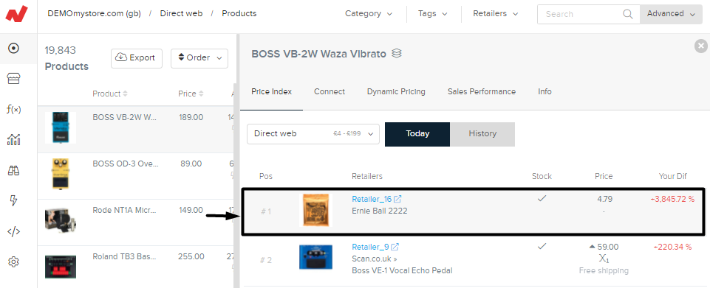The image size is (710, 288).
Task: Expand the Tags dropdown
Action: [433, 13]
